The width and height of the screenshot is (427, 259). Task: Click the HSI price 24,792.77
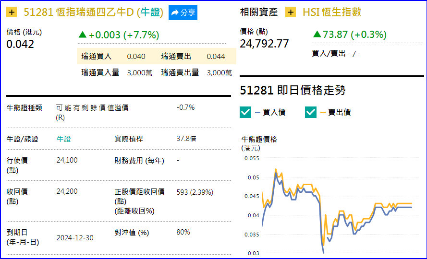tap(264, 44)
